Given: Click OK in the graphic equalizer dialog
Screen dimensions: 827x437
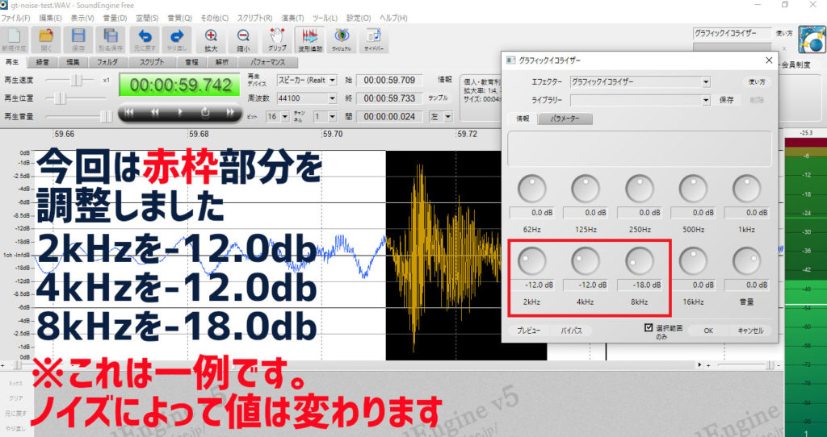Looking at the screenshot, I should pos(708,331).
